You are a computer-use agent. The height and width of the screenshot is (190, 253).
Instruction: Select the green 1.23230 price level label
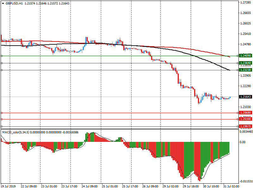tap(246, 70)
